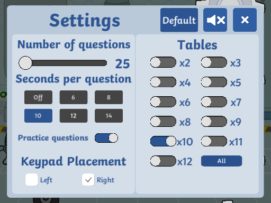This screenshot has height=203, width=271.
Task: Pick 12 seconds per question
Action: 74,116
